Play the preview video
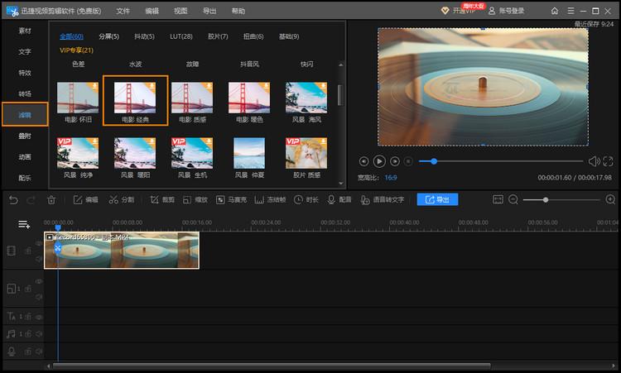This screenshot has width=621, height=373. click(379, 161)
